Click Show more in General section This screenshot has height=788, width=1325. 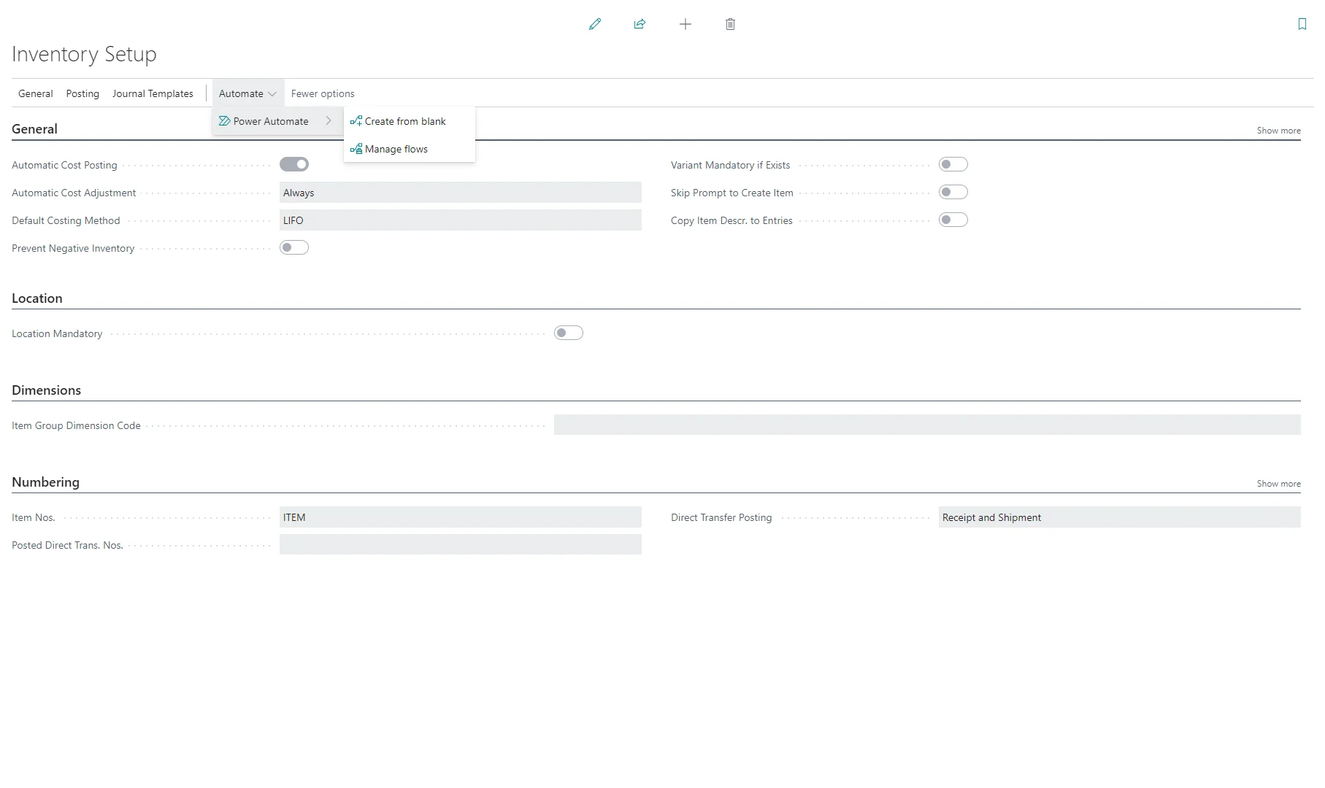1278,131
